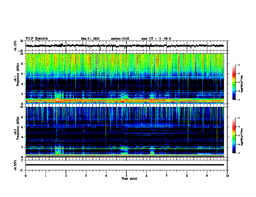Click the "station=GAK" header label
This screenshot has height=197, width=256.
(120, 39)
